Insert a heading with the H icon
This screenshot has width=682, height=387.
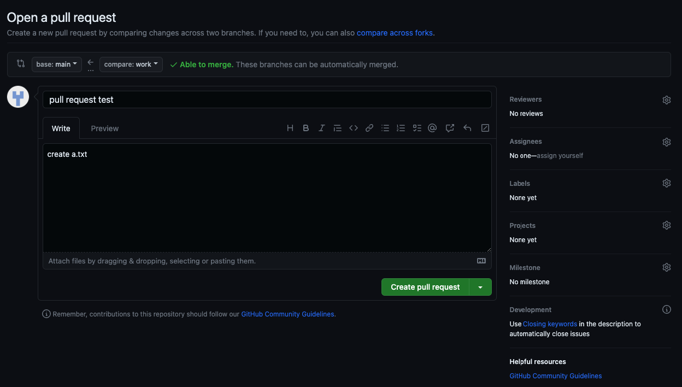tap(290, 128)
